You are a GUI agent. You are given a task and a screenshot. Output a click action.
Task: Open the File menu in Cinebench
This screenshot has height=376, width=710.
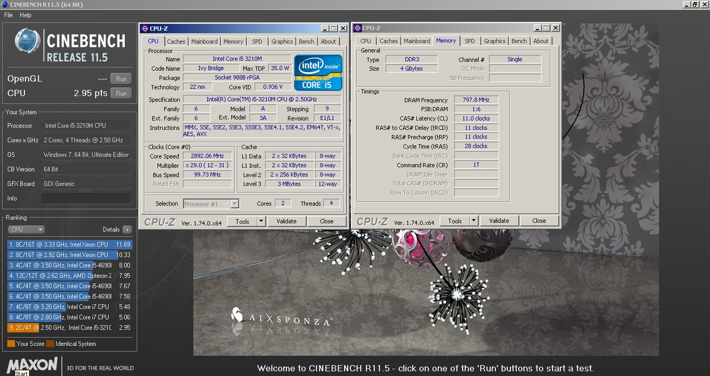[x=8, y=15]
